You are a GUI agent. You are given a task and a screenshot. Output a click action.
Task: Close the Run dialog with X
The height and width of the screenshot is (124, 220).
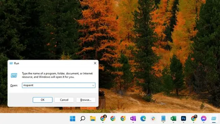tap(95, 63)
